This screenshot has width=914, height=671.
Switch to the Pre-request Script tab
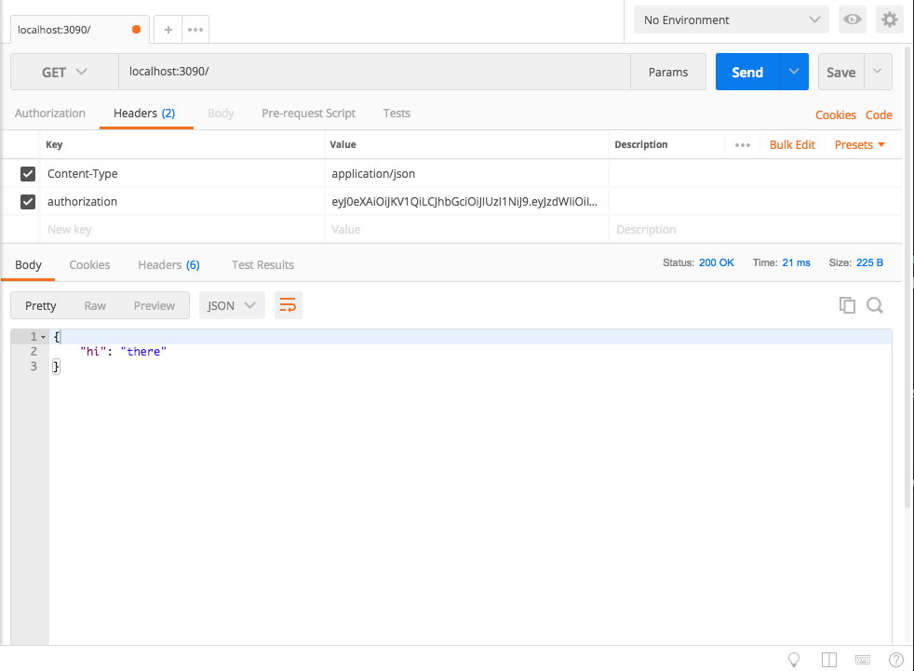click(x=308, y=113)
